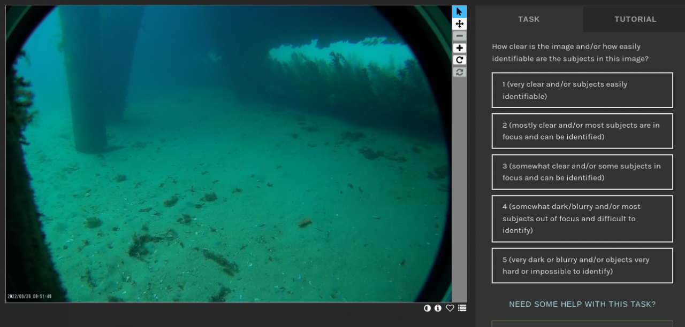Open the TUTORIAL tab
Screen dimensions: 685x327
[x=635, y=19]
